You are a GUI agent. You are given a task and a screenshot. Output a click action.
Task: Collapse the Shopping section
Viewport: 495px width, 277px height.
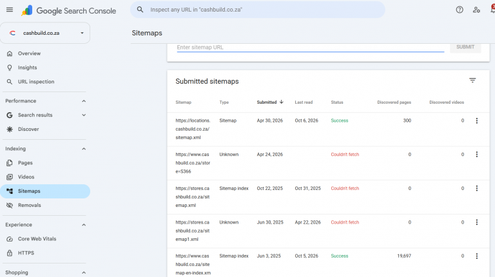pyautogui.click(x=84, y=272)
